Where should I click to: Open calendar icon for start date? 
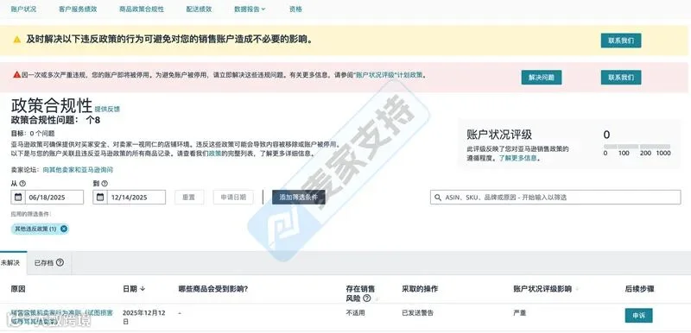point(18,197)
